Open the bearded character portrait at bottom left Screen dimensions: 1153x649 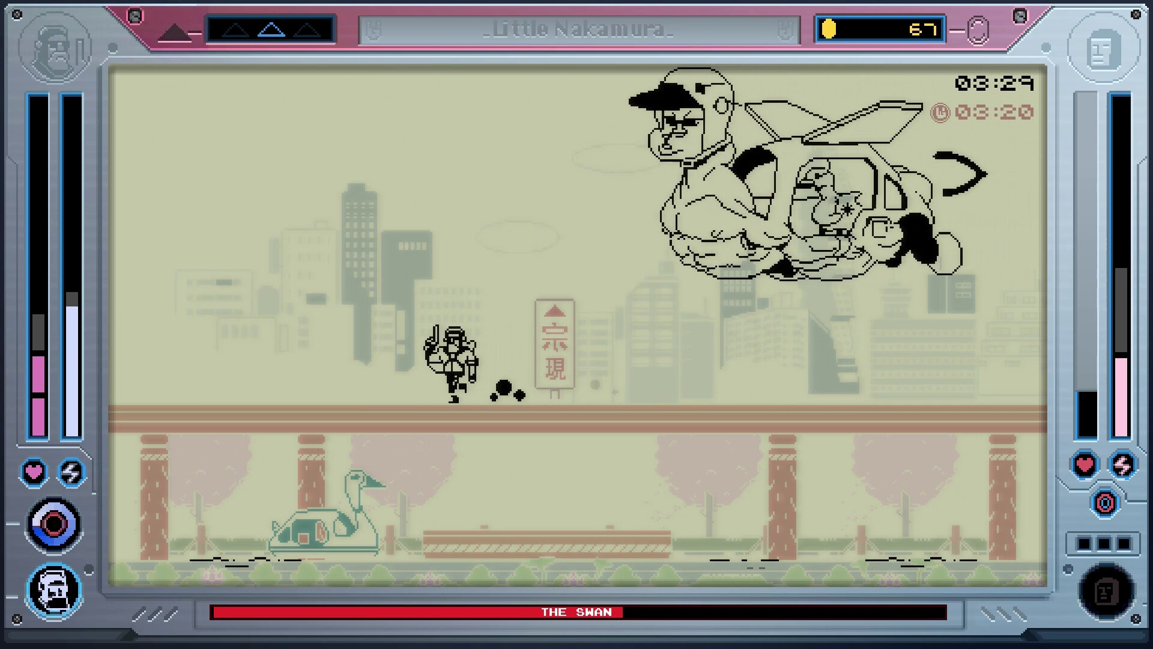pyautogui.click(x=53, y=591)
